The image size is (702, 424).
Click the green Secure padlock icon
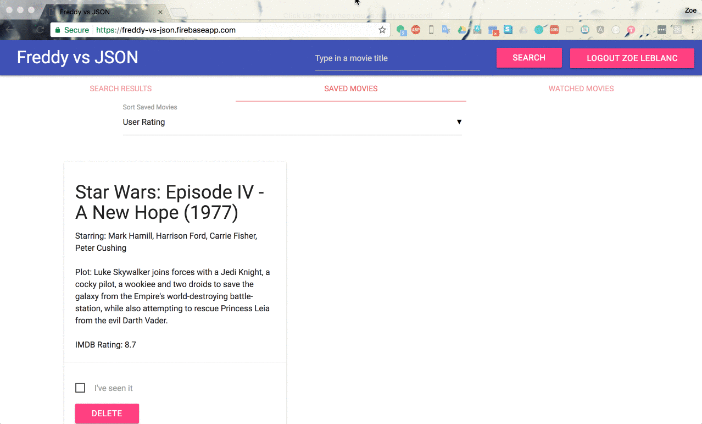tap(58, 30)
